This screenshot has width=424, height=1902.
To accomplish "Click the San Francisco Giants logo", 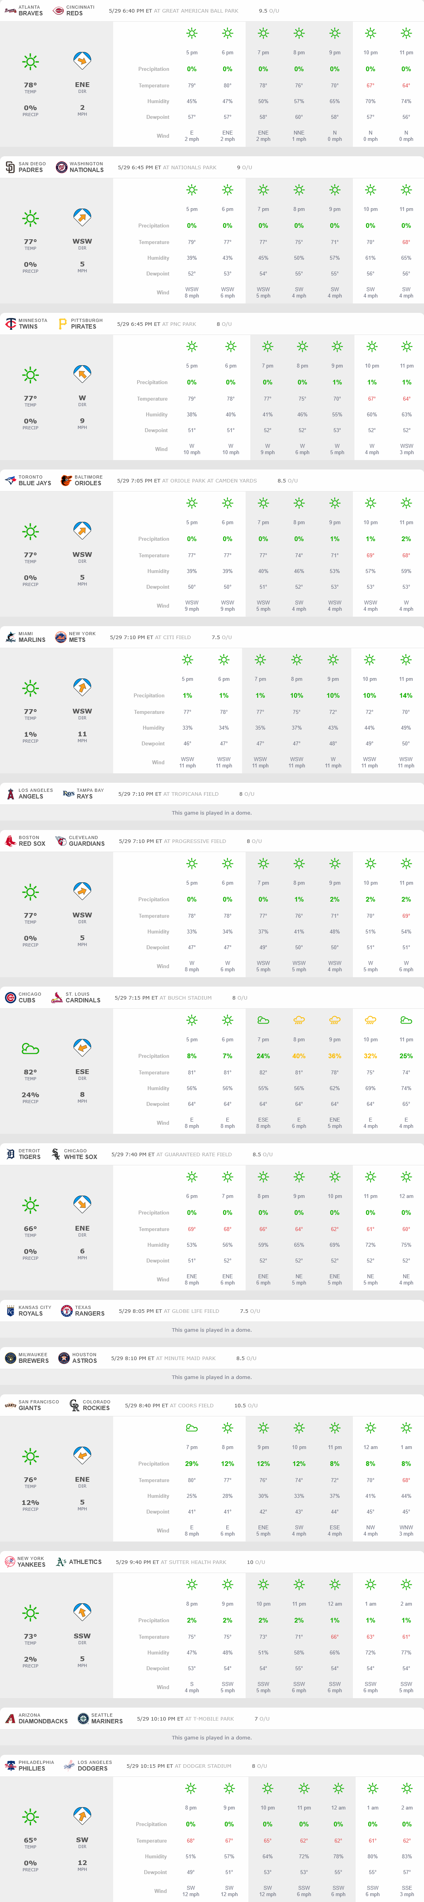I will [x=10, y=1405].
